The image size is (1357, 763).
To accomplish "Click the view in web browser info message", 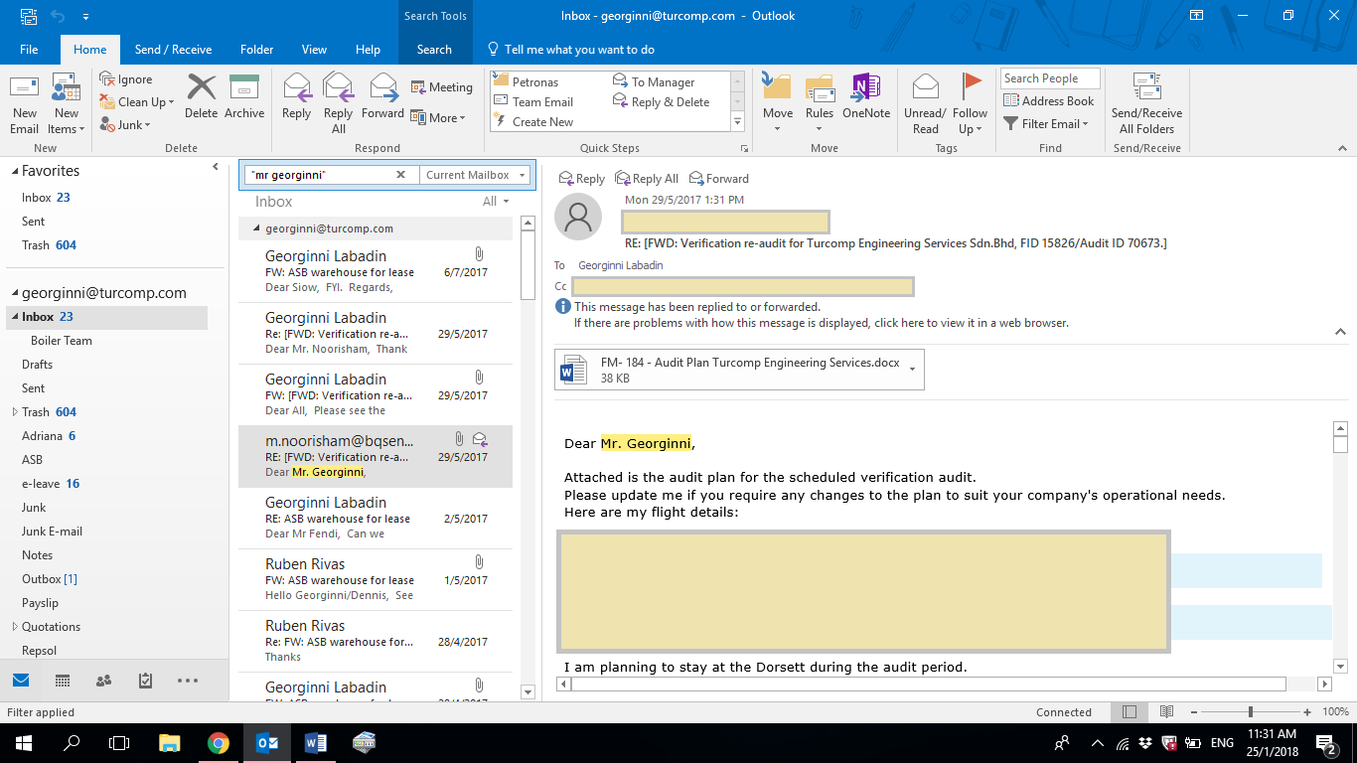I will tap(821, 323).
